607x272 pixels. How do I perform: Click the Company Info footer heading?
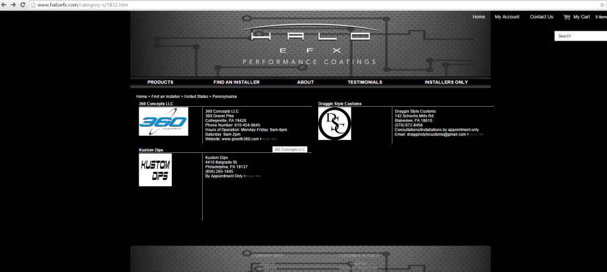click(x=267, y=256)
